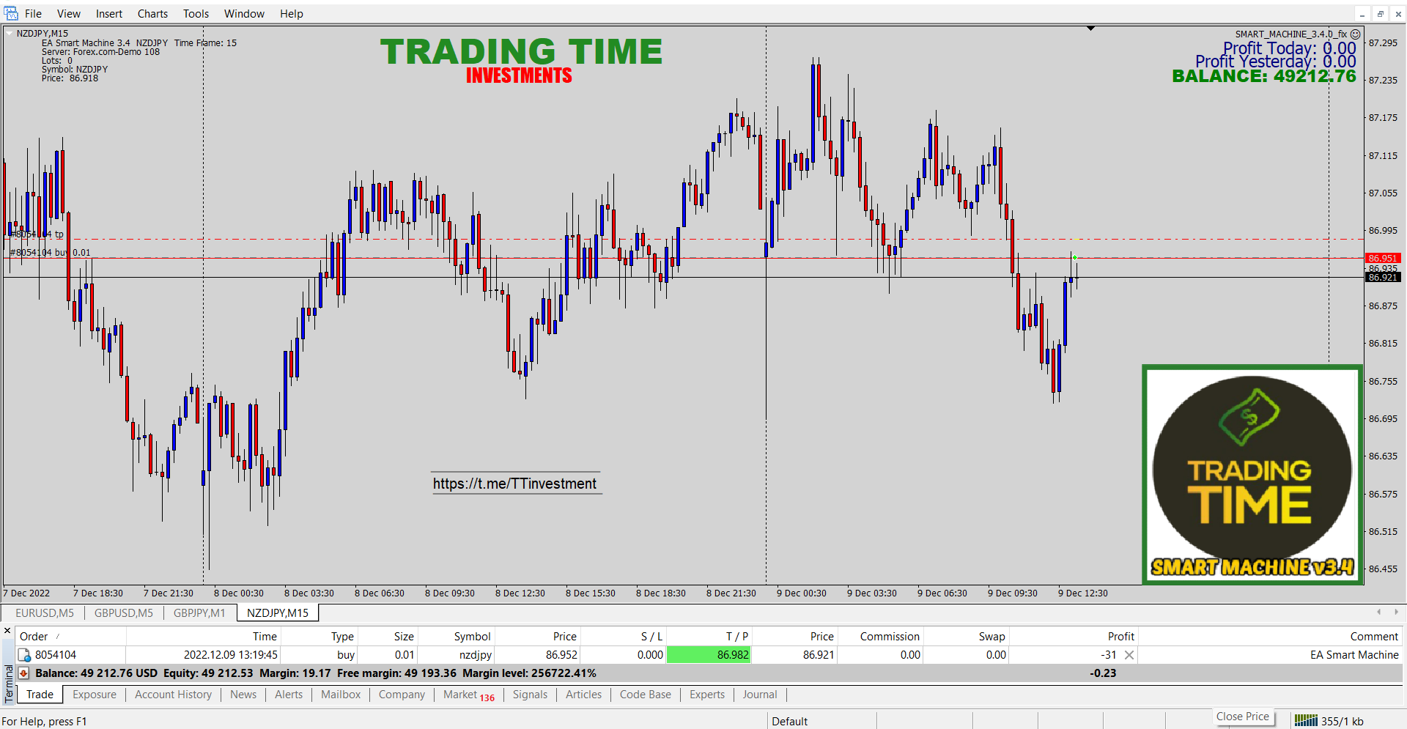The image size is (1407, 729).
Task: Click the order number 8054104 cell
Action: (x=56, y=655)
